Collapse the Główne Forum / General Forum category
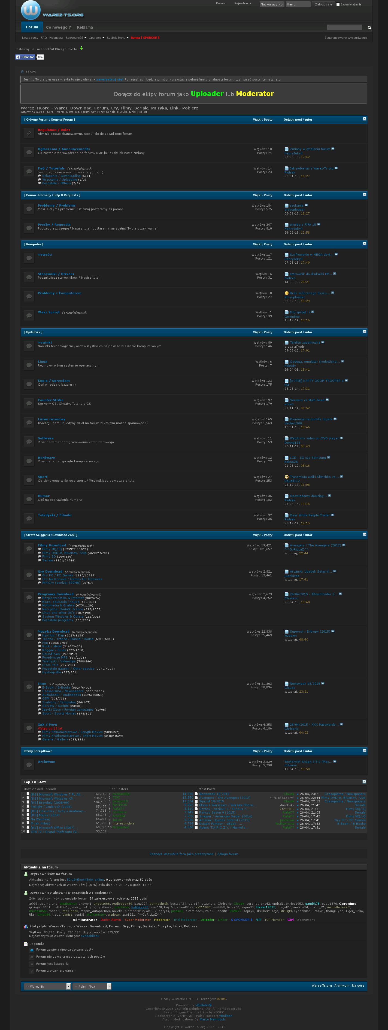This screenshot has width=388, height=1030. pos(364,119)
